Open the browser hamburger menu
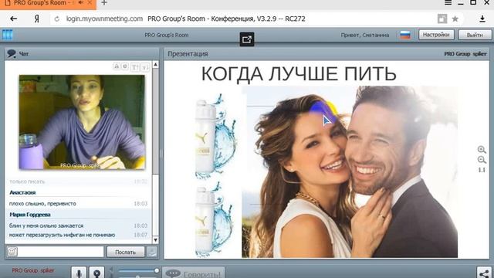This screenshot has width=494, height=278. [x=448, y=2]
